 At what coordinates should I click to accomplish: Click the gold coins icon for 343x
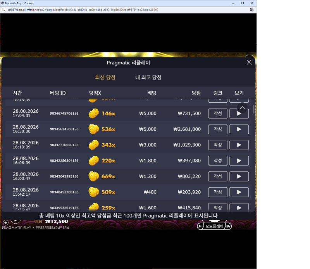[x=94, y=145]
